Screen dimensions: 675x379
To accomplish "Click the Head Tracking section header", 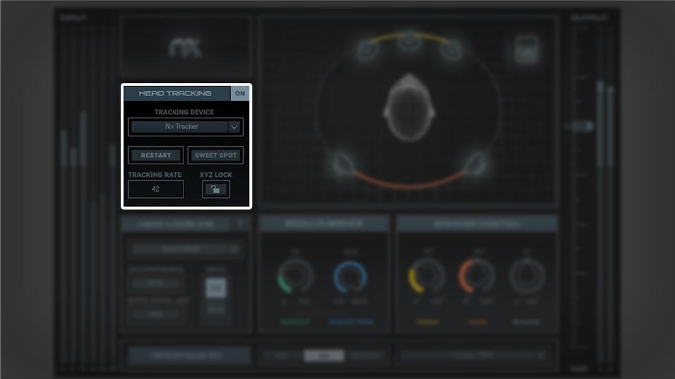I will point(176,93).
